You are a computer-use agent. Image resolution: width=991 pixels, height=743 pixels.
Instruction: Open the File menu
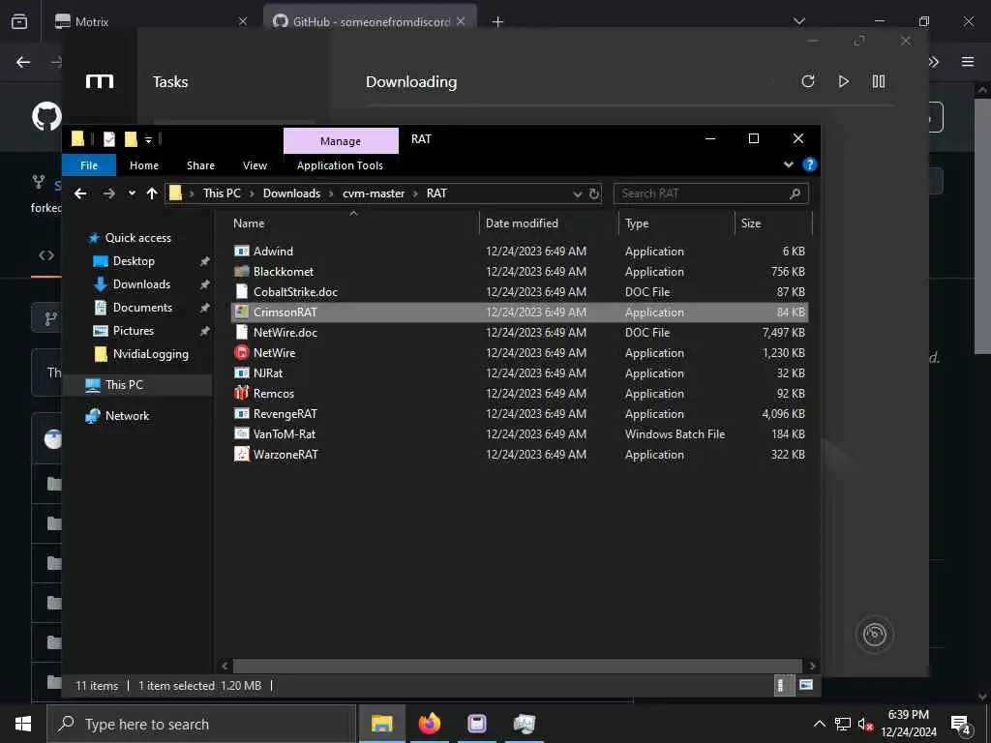pyautogui.click(x=89, y=165)
